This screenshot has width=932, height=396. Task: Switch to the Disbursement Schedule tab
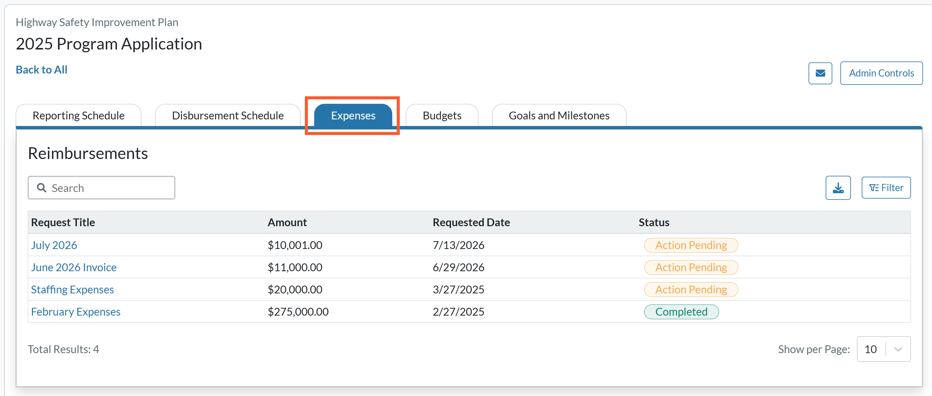(x=228, y=115)
